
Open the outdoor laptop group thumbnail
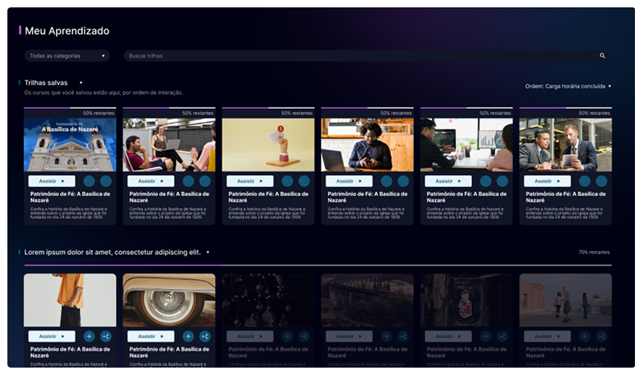point(169,145)
